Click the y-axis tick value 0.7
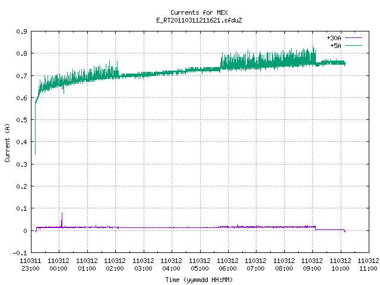The width and height of the screenshot is (380, 285). pos(22,76)
